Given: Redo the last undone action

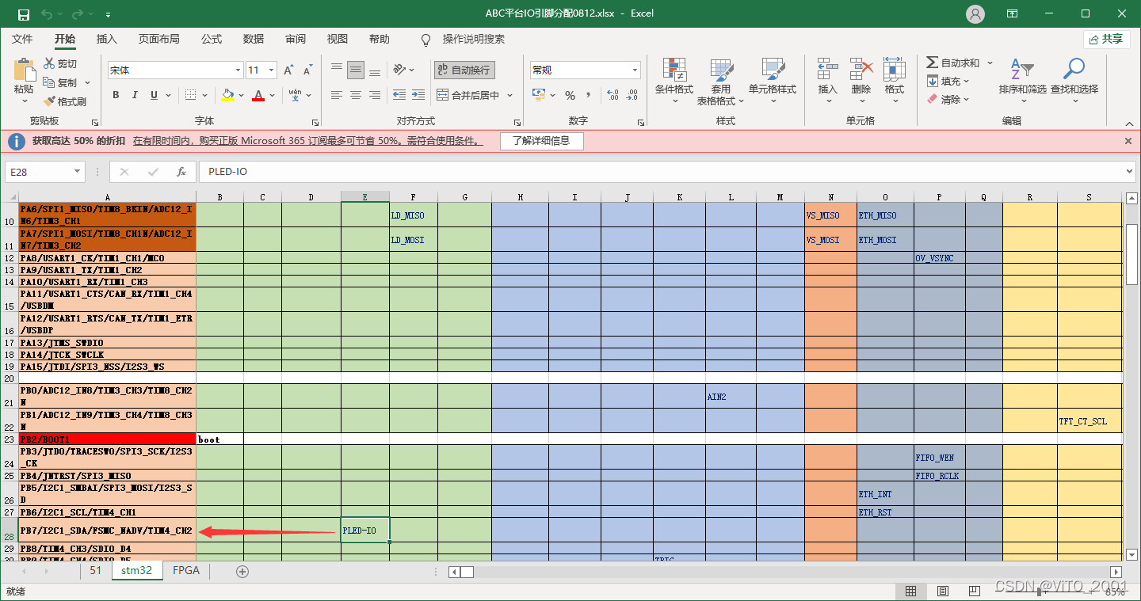Looking at the screenshot, I should point(77,14).
